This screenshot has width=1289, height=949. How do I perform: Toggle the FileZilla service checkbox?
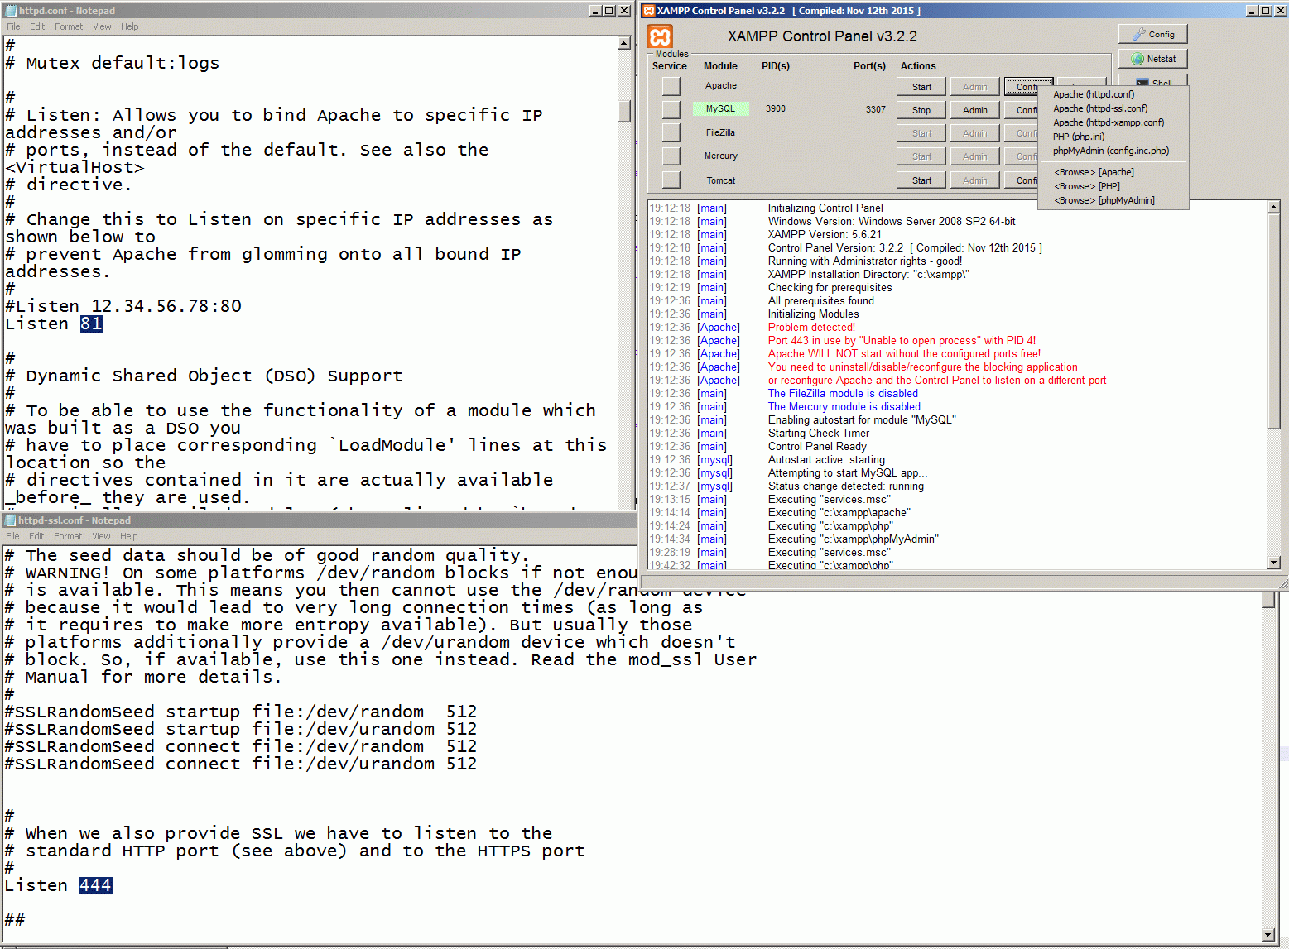[x=671, y=132]
